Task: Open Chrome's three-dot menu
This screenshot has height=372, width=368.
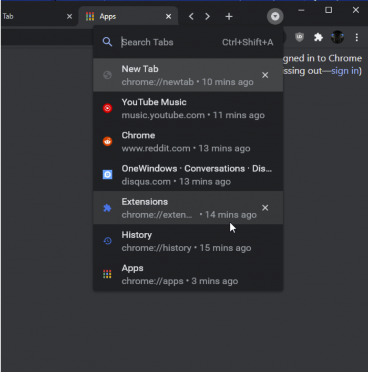Action: [x=357, y=37]
